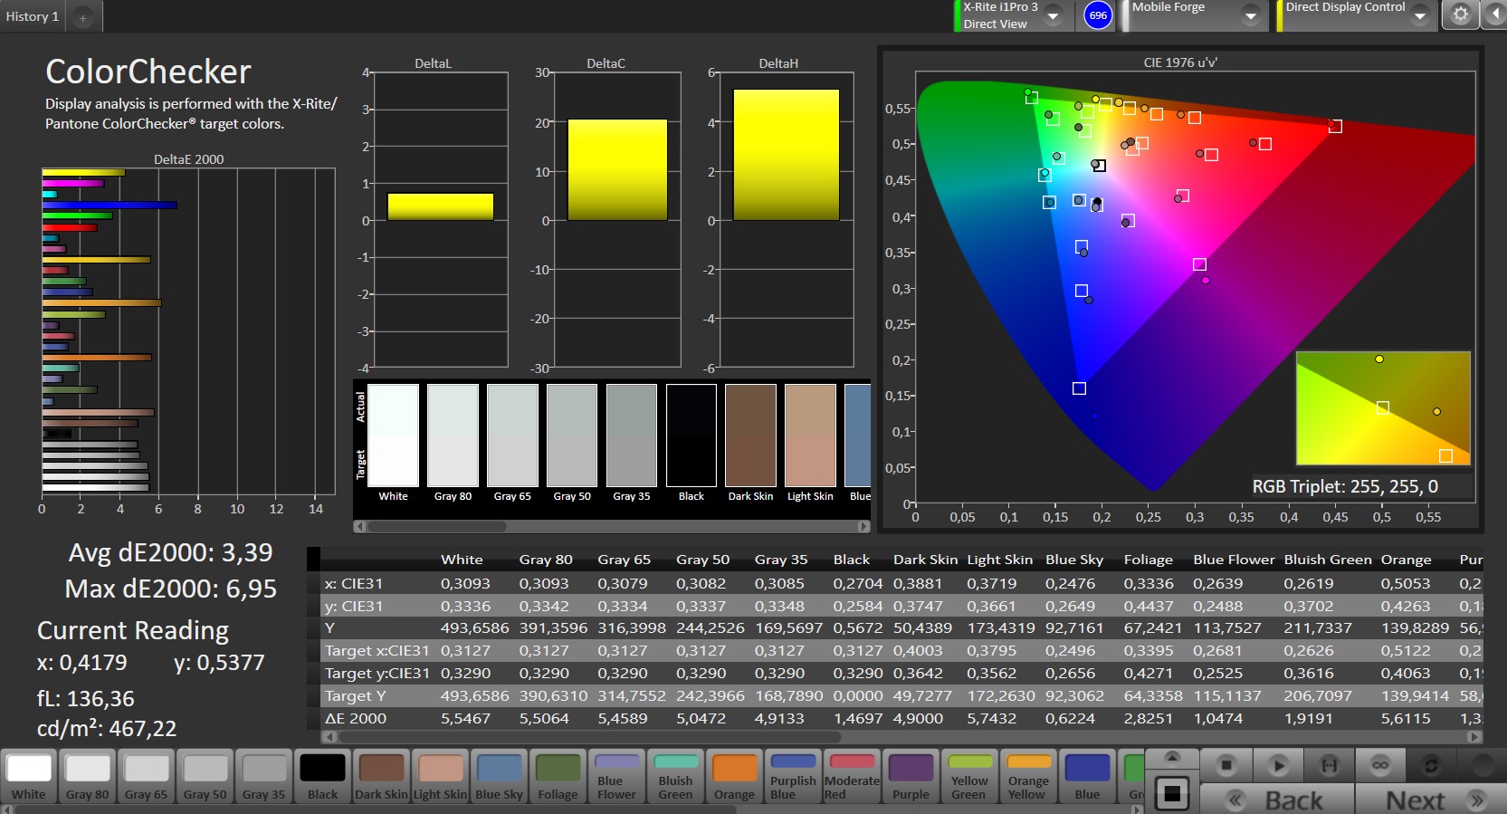Viewport: 1507px width, 814px height.
Task: Open the Direct Display Control dropdown
Action: click(x=1419, y=16)
